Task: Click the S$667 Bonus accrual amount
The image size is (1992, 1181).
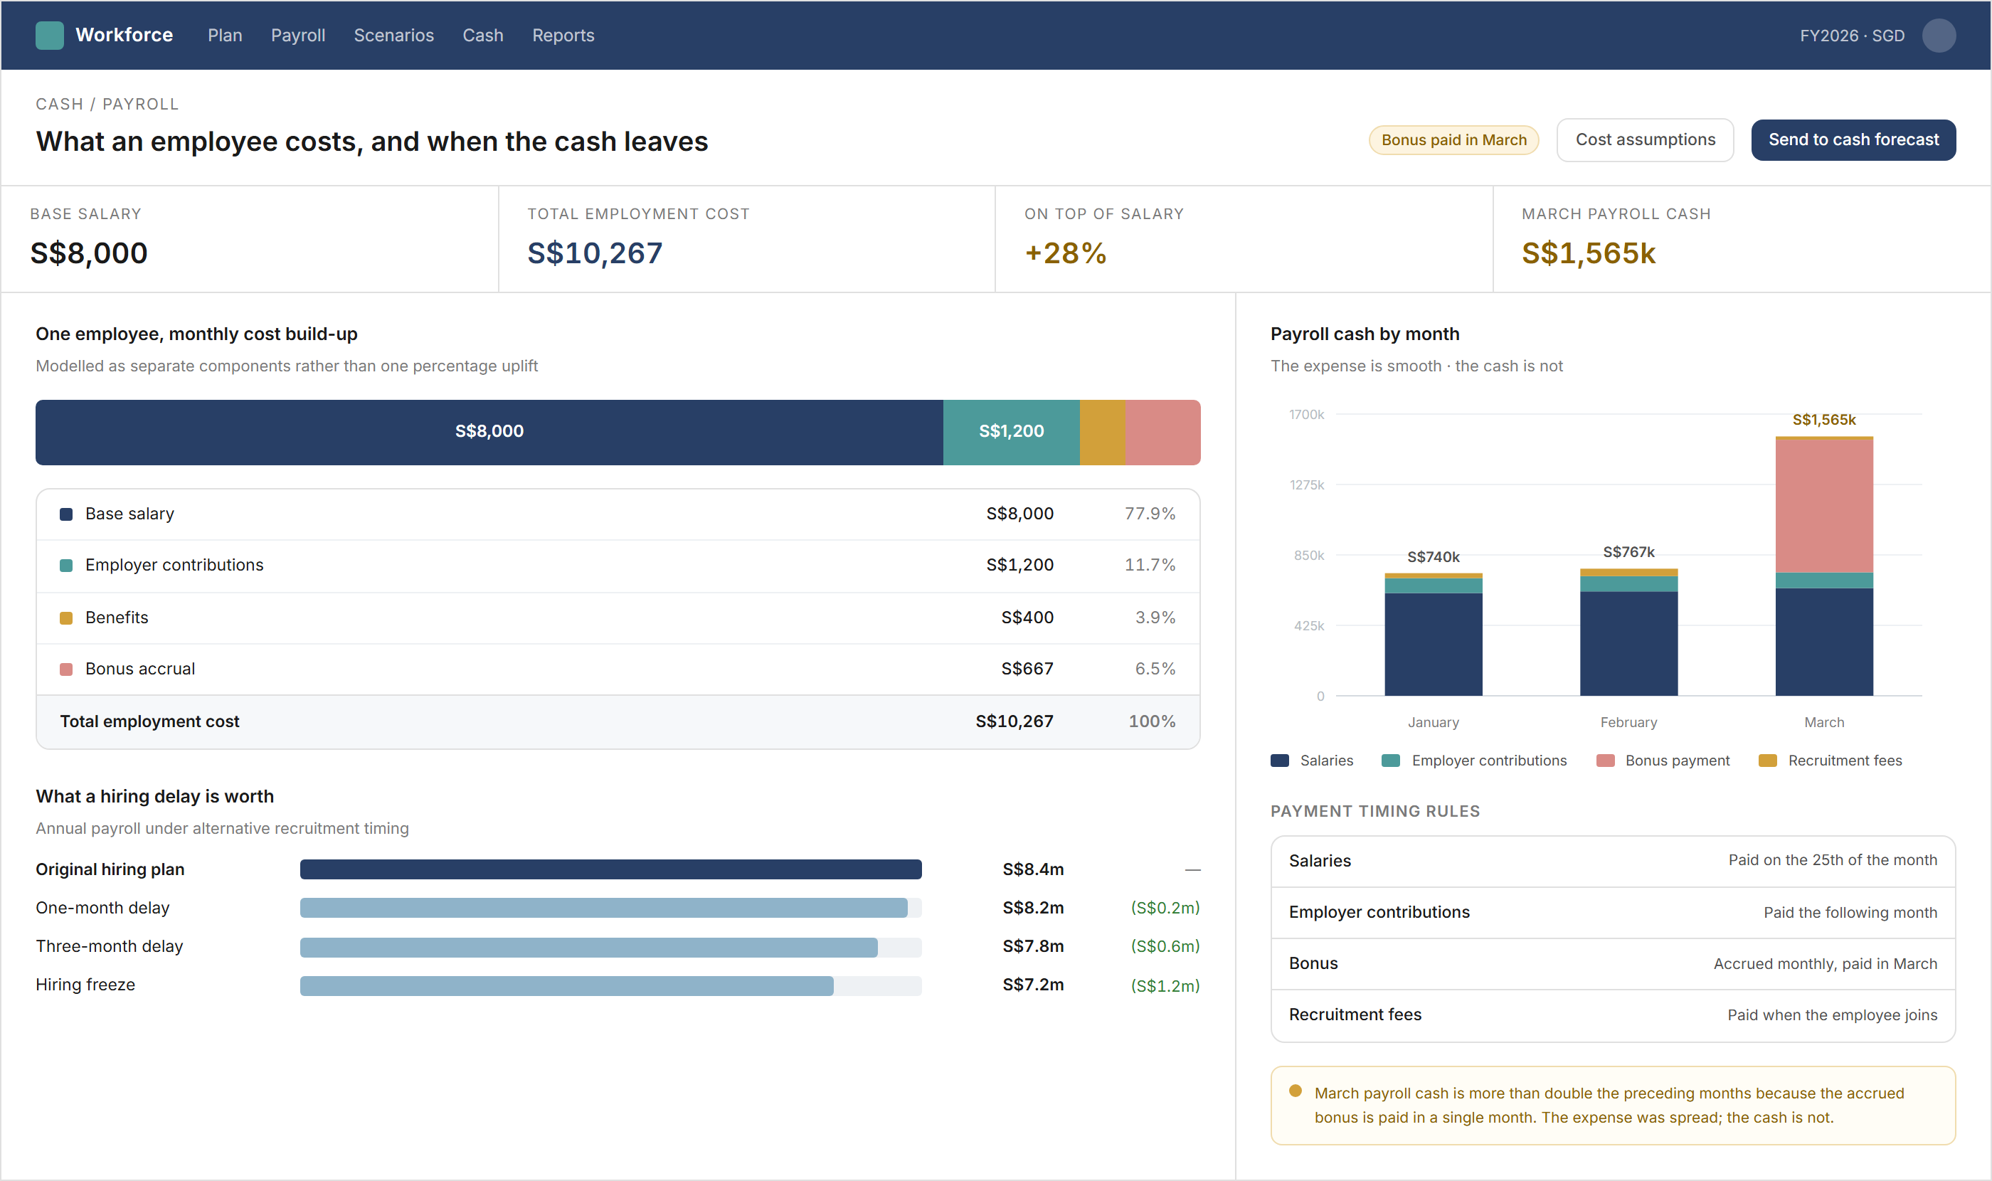Action: [x=1027, y=669]
